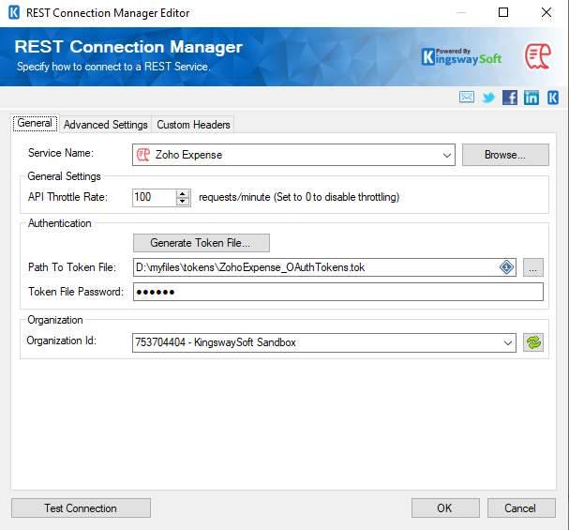
Task: Open the Custom Headers tab
Action: point(193,125)
